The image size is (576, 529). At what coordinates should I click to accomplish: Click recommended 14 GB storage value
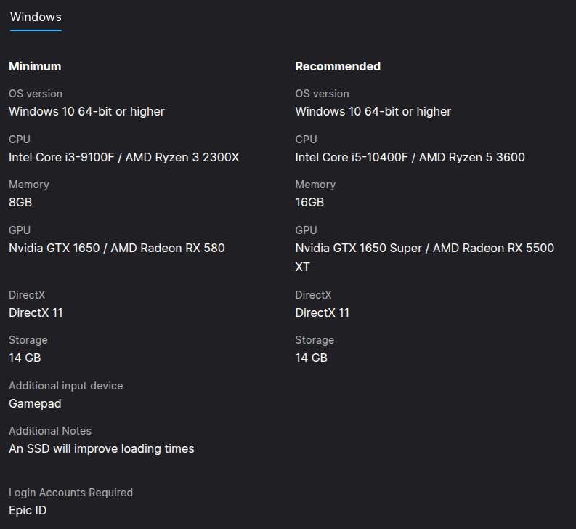tap(311, 358)
